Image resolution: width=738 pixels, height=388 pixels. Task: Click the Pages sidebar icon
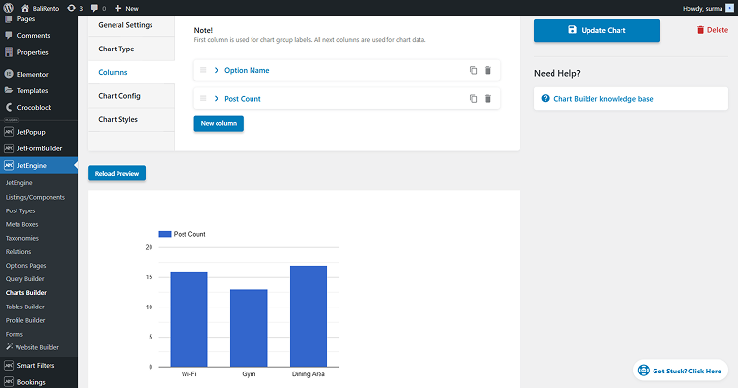coord(9,18)
